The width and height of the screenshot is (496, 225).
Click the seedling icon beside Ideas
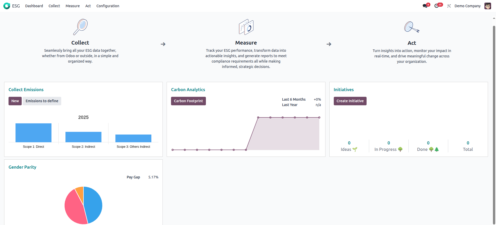pyautogui.click(x=355, y=149)
